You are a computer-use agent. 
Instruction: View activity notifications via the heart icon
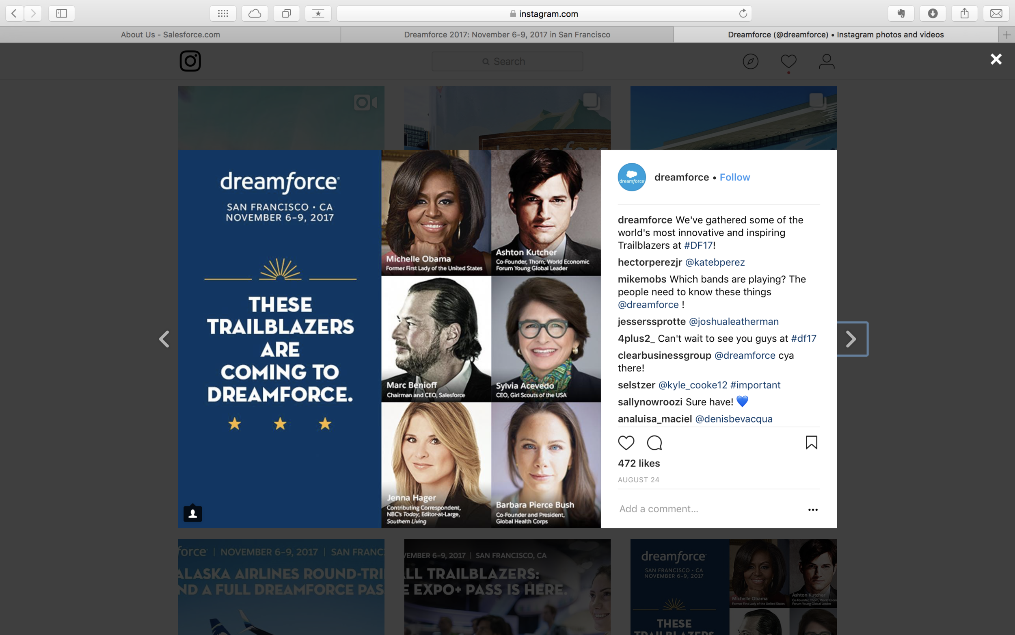[x=788, y=61]
